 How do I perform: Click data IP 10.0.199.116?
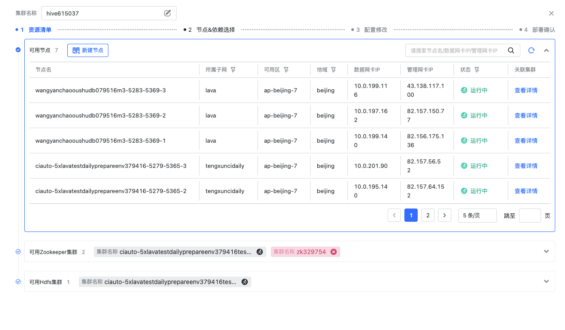(371, 90)
